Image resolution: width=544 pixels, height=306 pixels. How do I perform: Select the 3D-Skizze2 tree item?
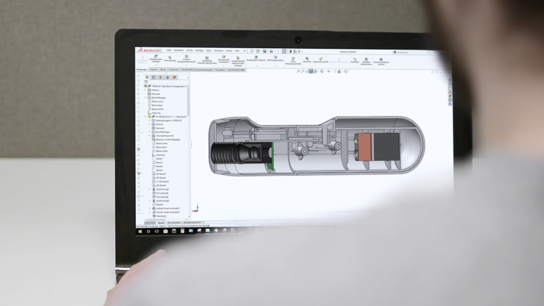(160, 178)
